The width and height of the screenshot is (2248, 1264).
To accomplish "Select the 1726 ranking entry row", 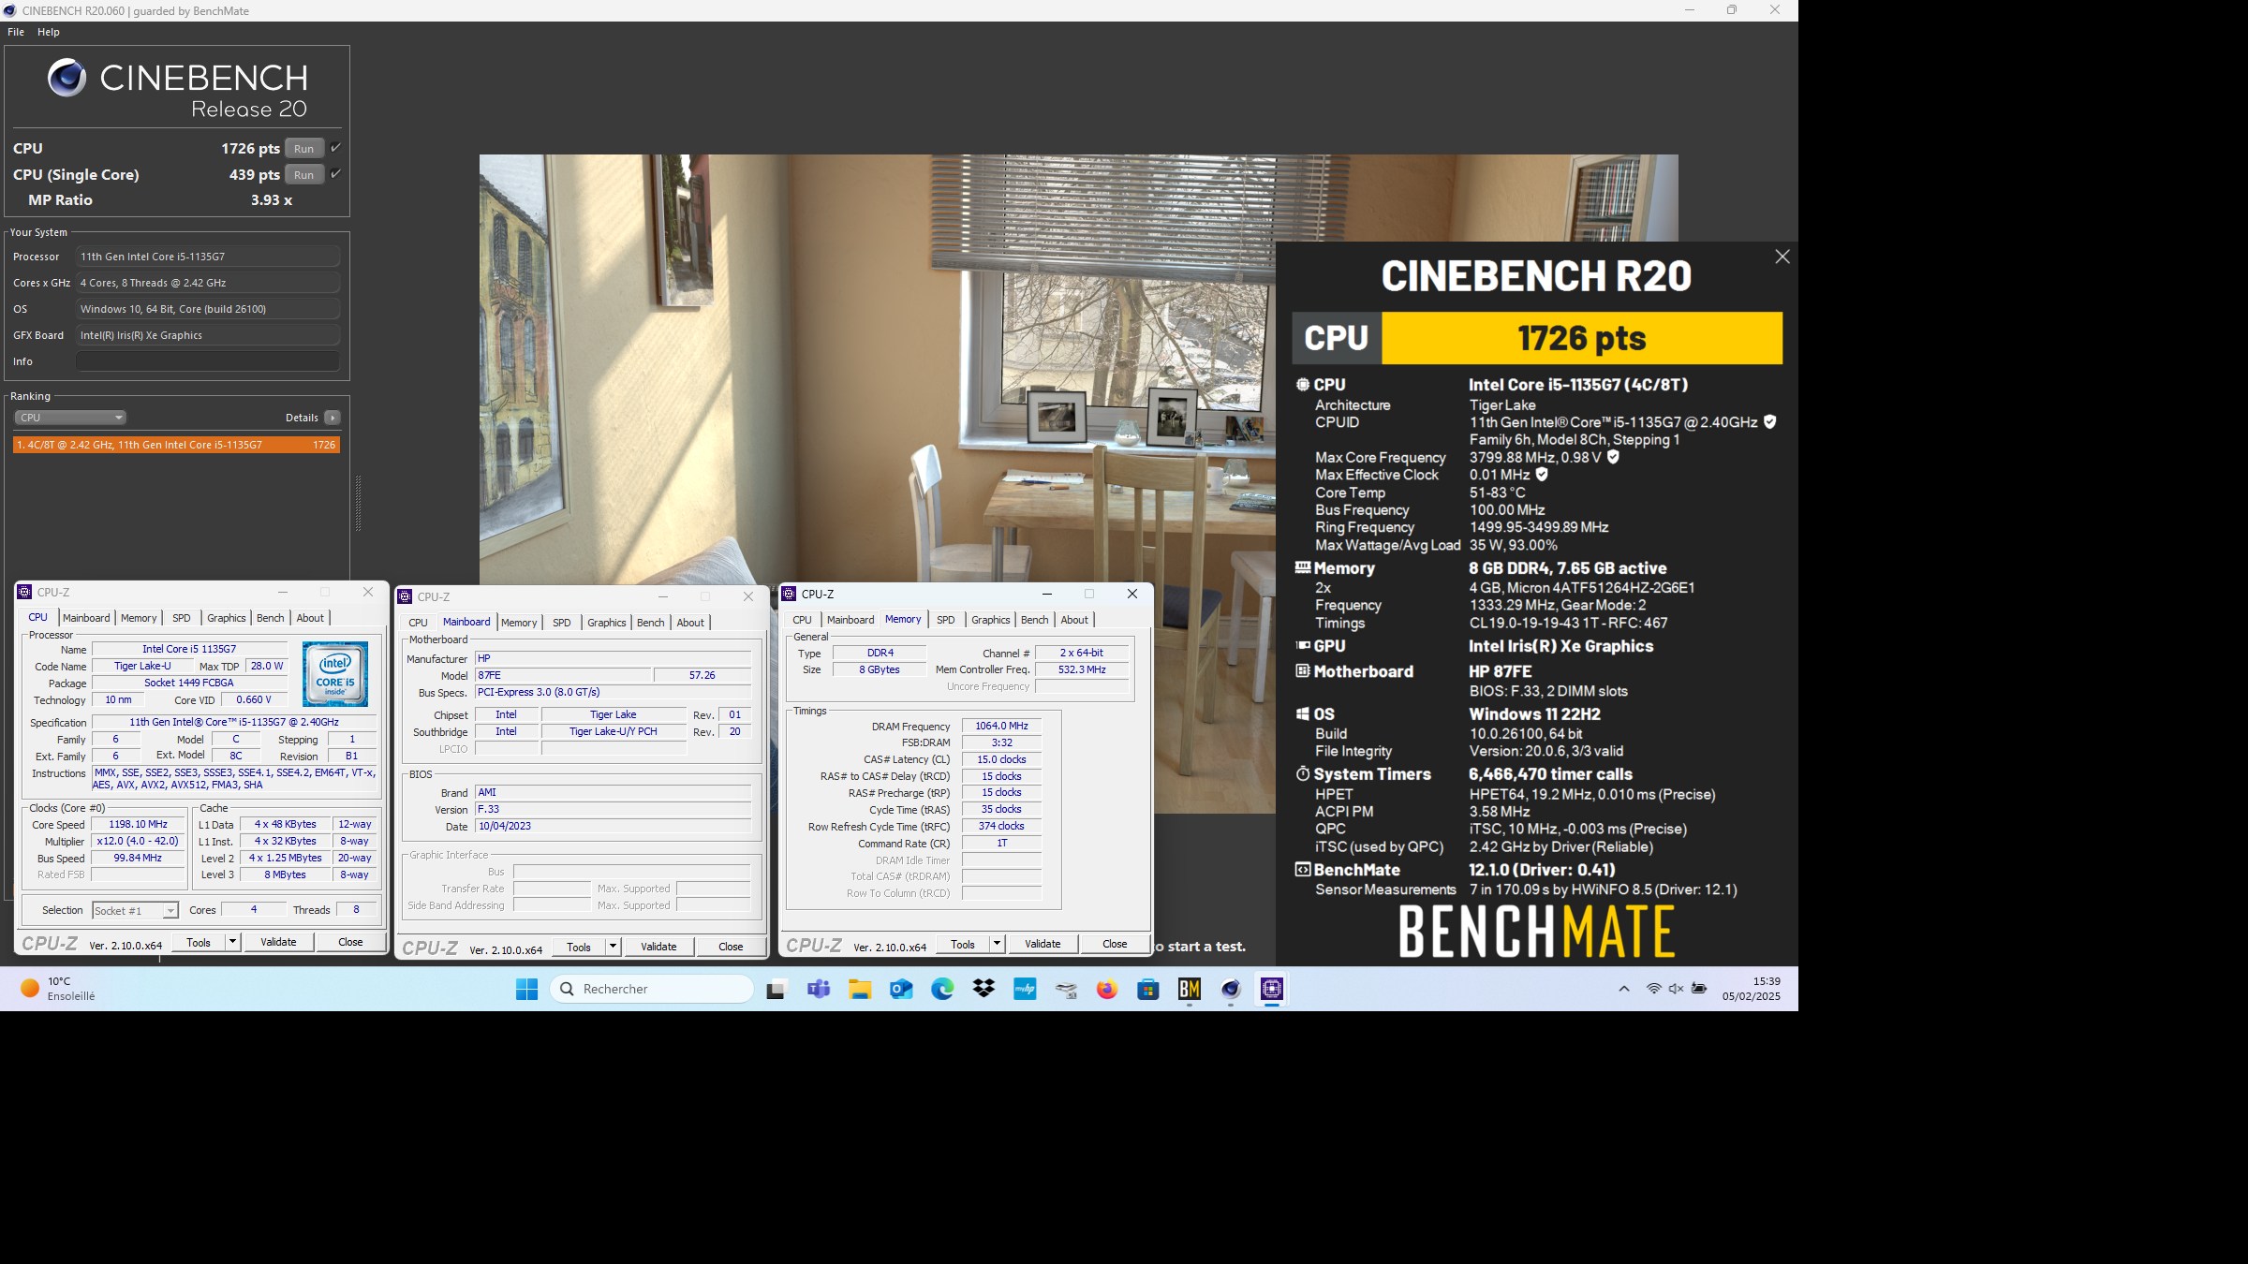I will point(176,445).
